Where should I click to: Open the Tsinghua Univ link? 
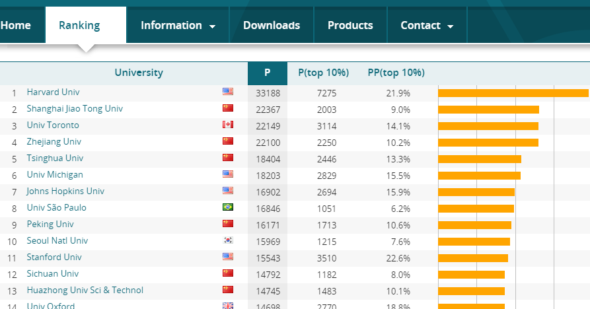(x=55, y=158)
